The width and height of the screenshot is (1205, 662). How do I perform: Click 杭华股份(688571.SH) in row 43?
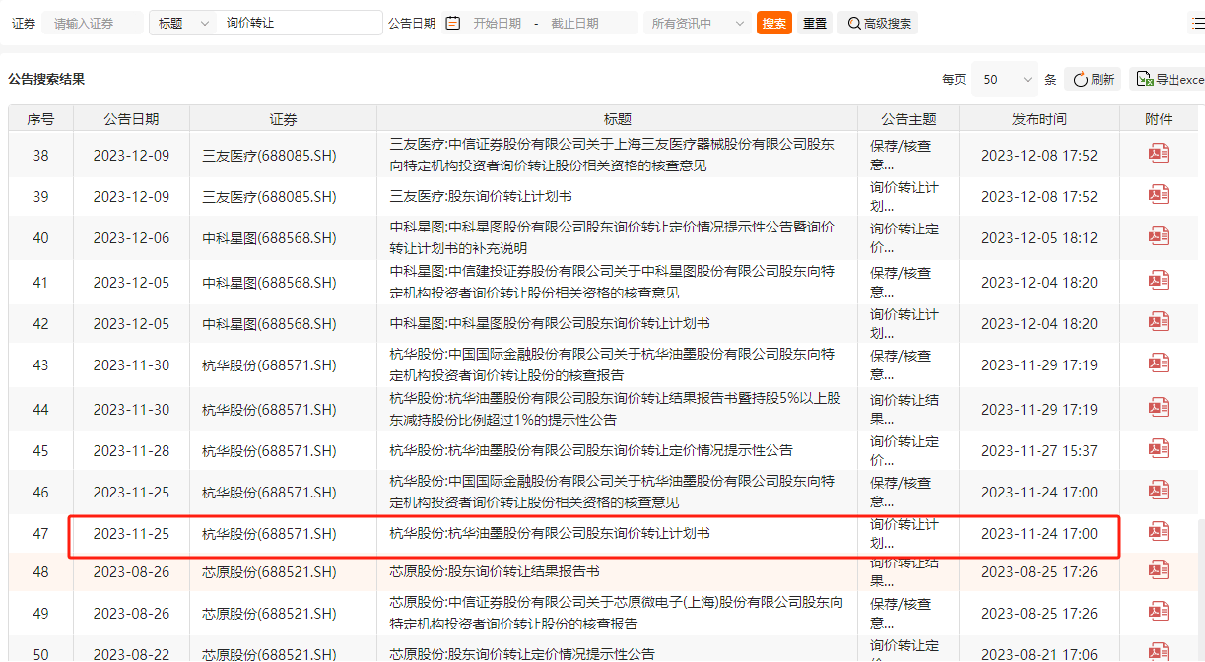click(x=269, y=364)
